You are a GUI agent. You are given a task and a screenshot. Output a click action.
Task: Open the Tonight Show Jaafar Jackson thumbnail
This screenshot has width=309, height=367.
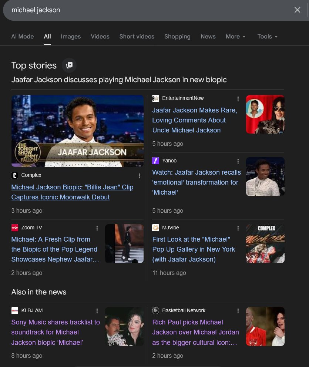[77, 131]
